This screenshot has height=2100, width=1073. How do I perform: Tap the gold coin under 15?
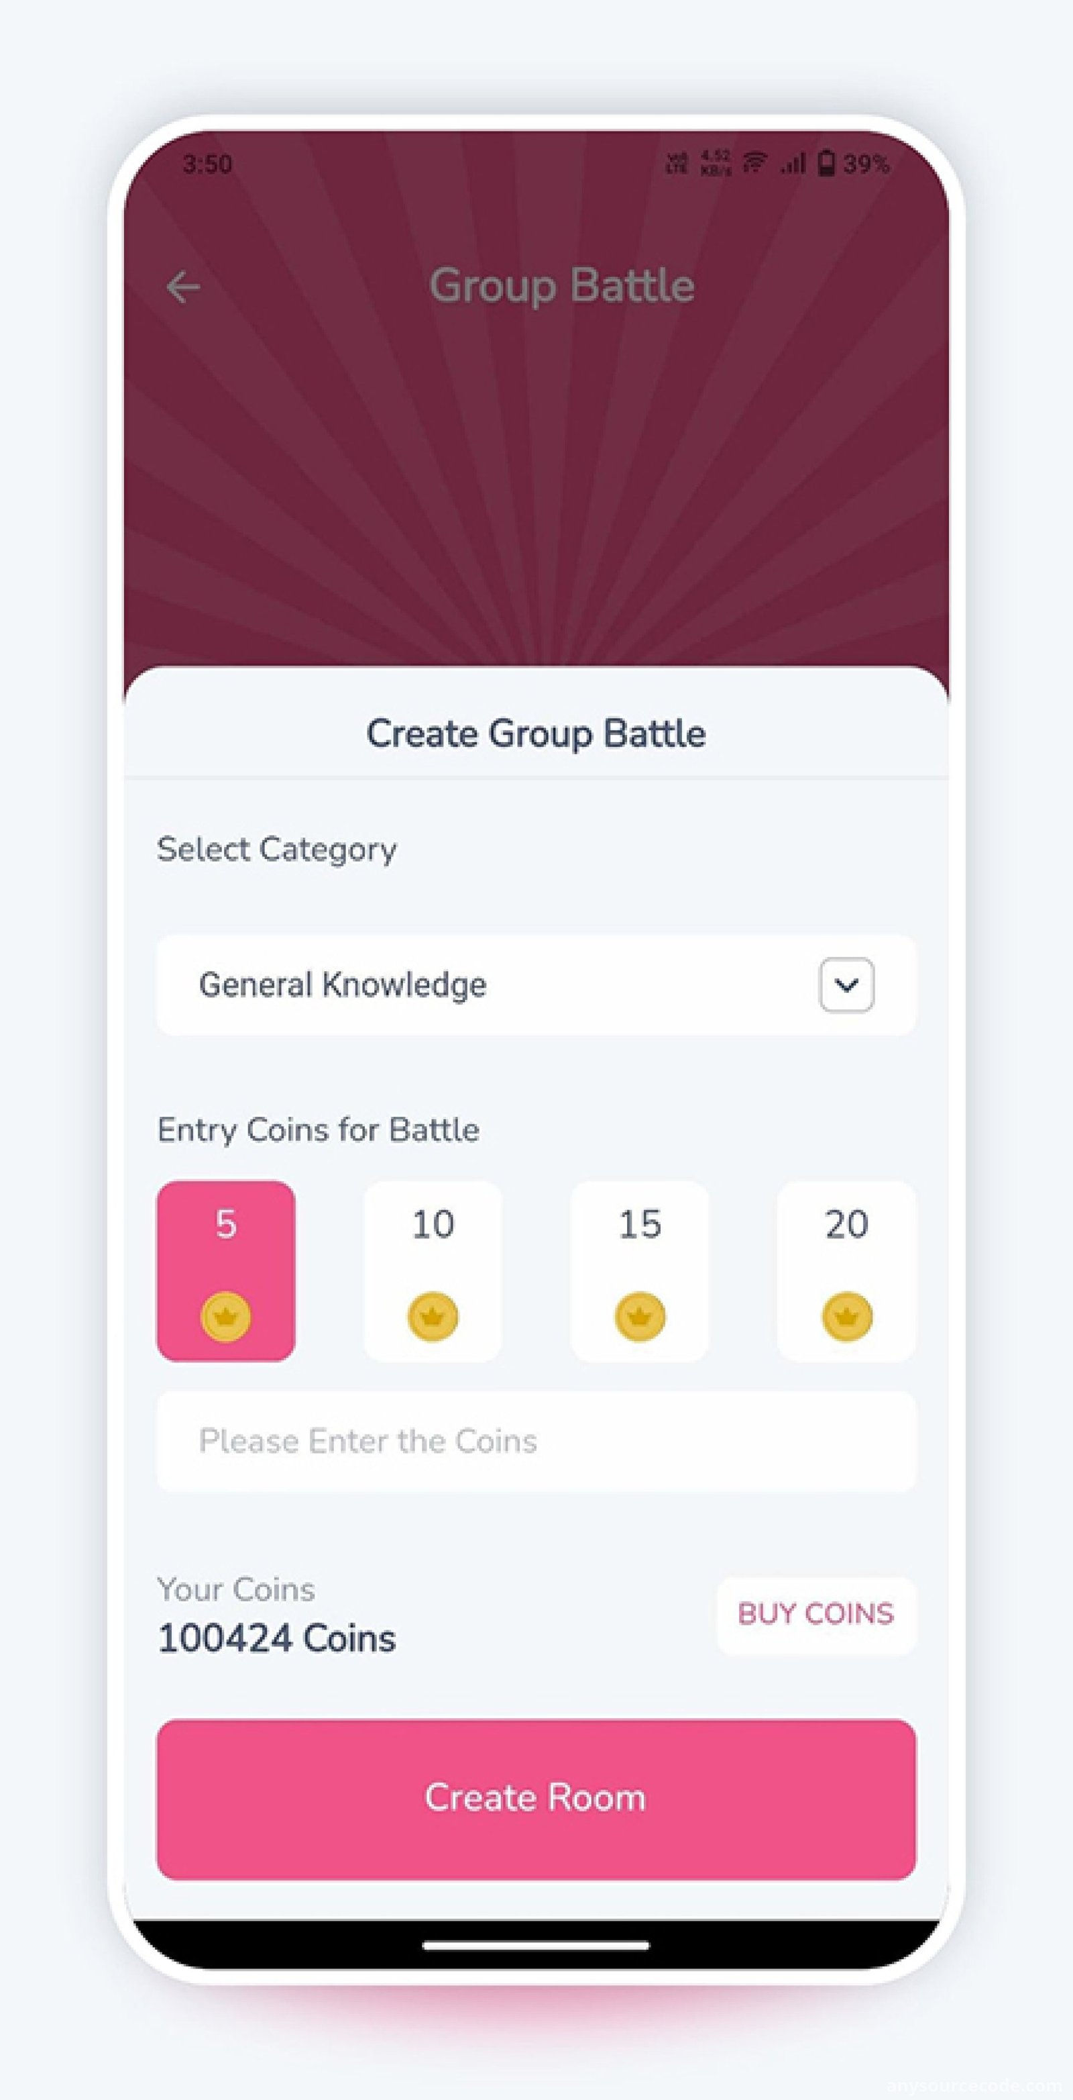pos(640,1315)
